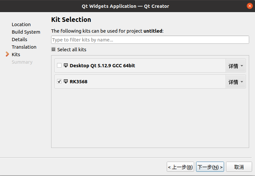Select the Build System wizard step

(x=26, y=32)
